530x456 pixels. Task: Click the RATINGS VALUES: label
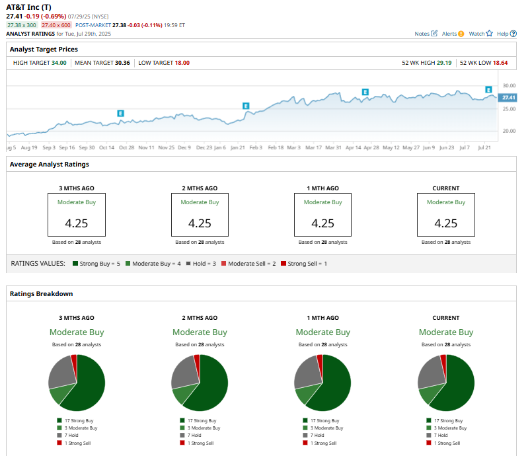coord(38,263)
